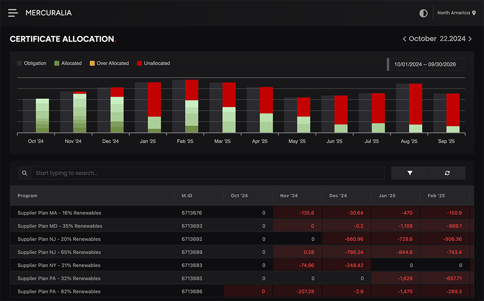
Task: Click the Mercuralia logo link
Action: click(x=48, y=13)
